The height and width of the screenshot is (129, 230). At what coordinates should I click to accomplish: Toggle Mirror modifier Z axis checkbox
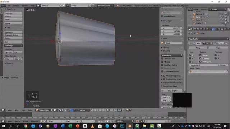(x=190, y=62)
